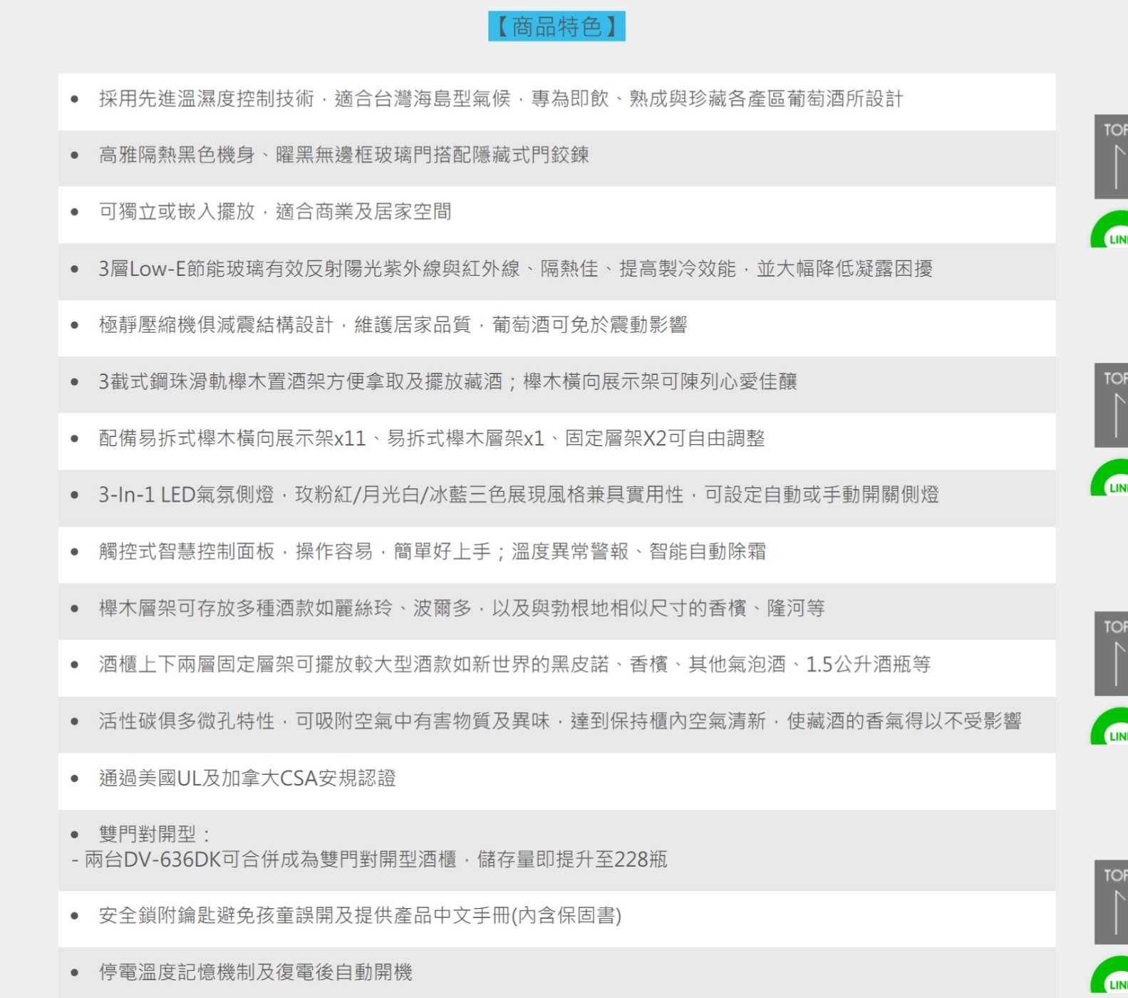Click the bullet point before 停電溫度記憶機制
Image resolution: width=1128 pixels, height=998 pixels.
(75, 972)
